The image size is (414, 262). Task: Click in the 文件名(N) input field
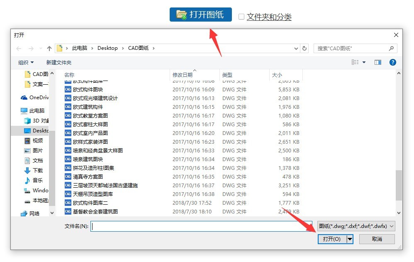coord(202,226)
